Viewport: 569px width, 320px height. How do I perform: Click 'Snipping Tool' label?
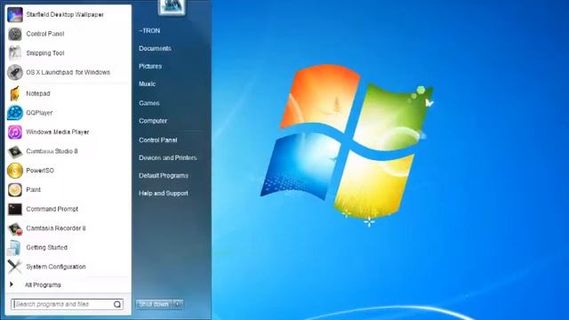point(45,53)
